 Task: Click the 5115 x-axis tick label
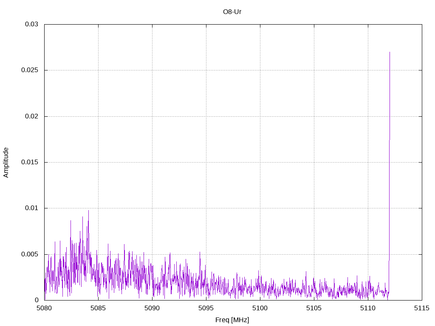pyautogui.click(x=422, y=308)
